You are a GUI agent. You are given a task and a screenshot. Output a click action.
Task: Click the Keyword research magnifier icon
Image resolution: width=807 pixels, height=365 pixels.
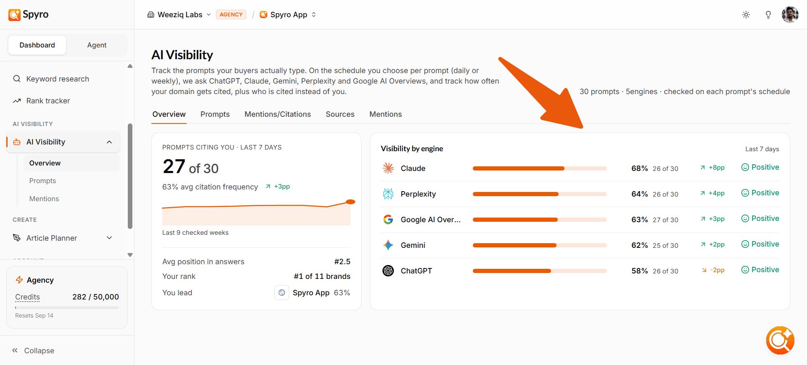click(x=17, y=79)
